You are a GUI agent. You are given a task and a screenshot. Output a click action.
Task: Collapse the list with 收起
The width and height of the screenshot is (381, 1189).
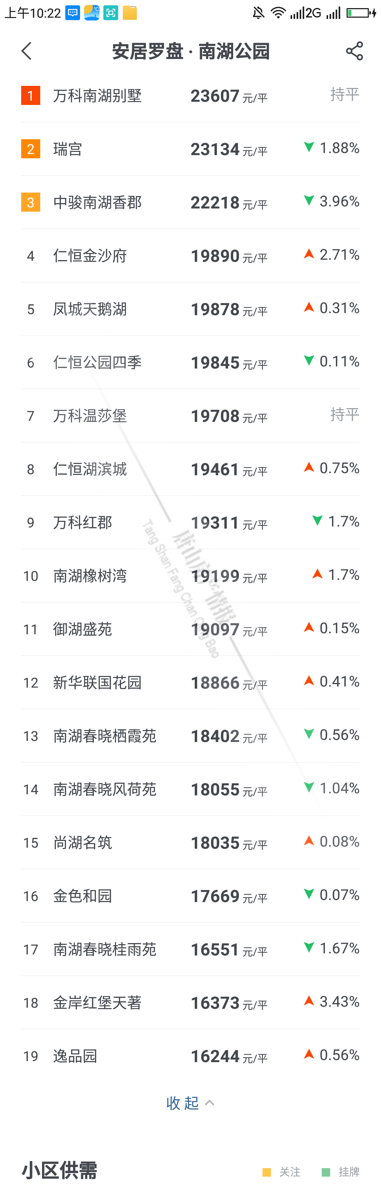(x=182, y=1103)
